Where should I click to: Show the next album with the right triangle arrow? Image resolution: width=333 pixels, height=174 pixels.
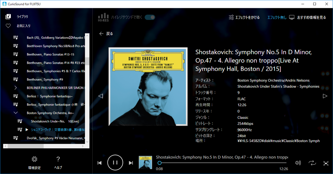[x=325, y=96]
